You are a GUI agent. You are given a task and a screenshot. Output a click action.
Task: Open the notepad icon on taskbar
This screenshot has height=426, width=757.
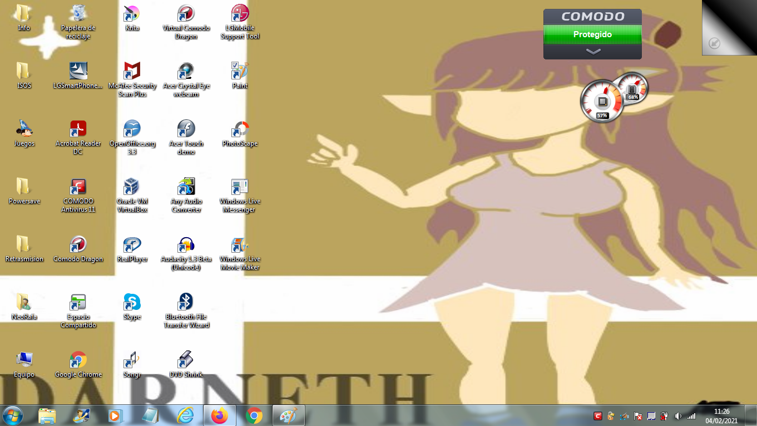click(x=151, y=415)
